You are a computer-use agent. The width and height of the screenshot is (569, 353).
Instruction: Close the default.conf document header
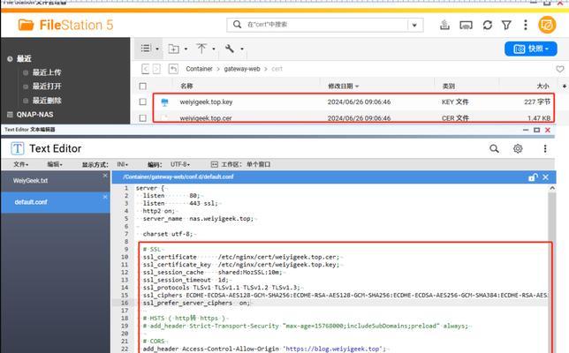click(x=545, y=177)
